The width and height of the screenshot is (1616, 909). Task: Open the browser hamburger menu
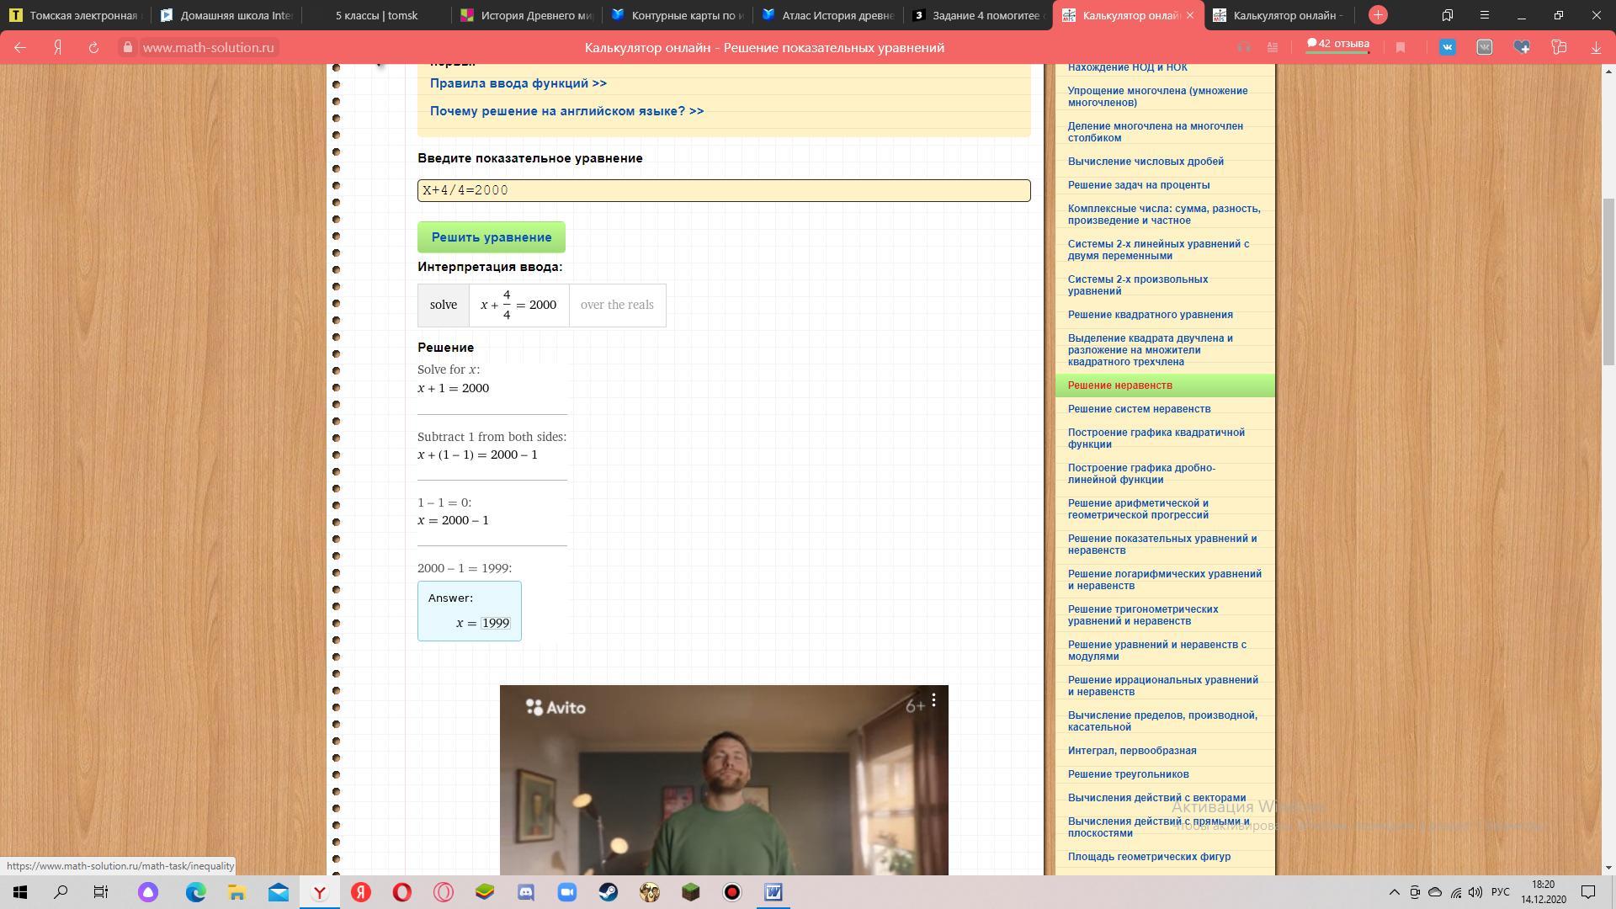click(x=1485, y=15)
